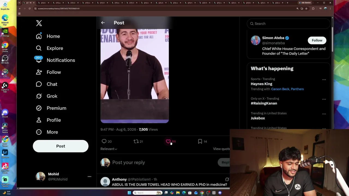The image size is (349, 196).
Task: Click the X Search box
Action: pyautogui.click(x=288, y=24)
